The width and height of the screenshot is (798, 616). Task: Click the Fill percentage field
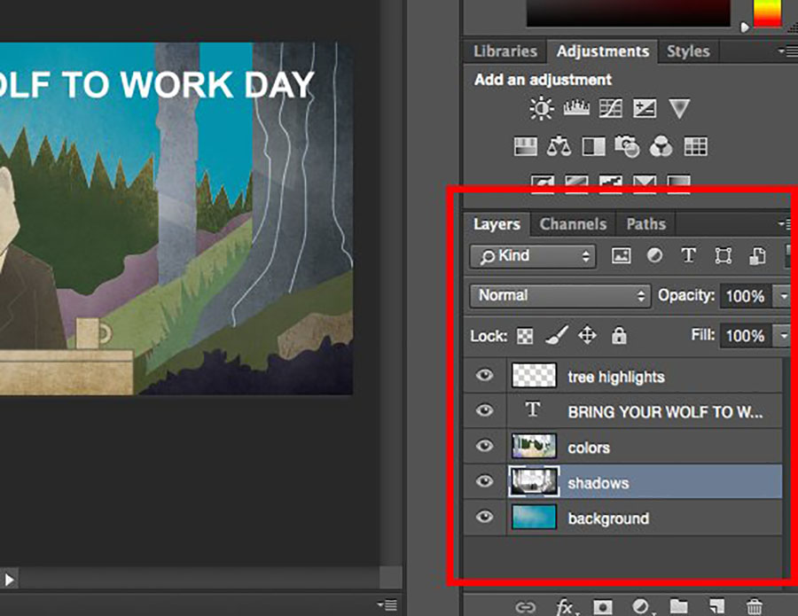(745, 336)
